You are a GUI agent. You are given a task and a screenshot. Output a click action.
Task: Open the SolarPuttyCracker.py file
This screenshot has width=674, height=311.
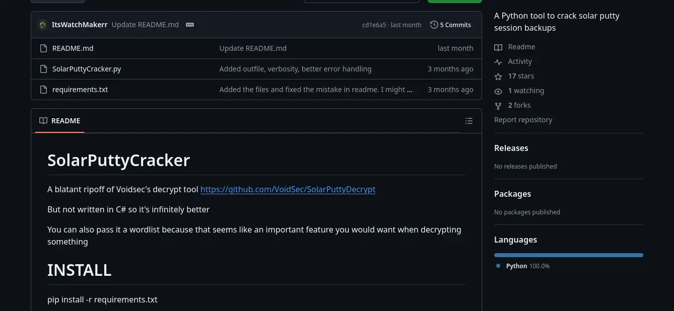(x=87, y=69)
